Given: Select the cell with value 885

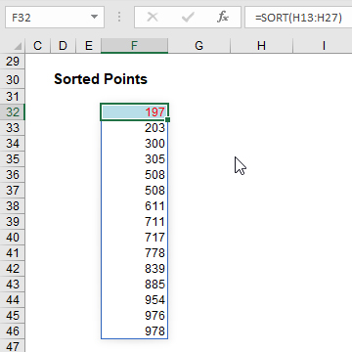Looking at the screenshot, I should coord(134,285).
